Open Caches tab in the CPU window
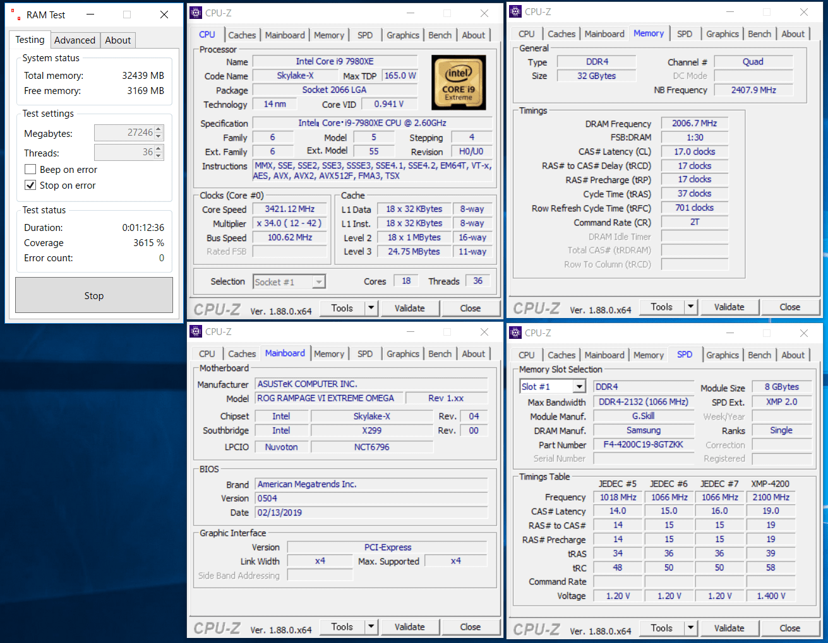Screen dimensions: 828x643 point(242,35)
